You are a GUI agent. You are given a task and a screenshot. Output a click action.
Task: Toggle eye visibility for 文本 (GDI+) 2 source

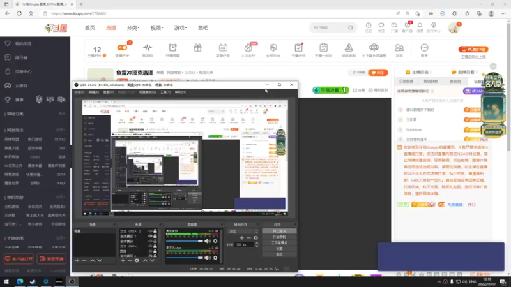[x=150, y=231]
